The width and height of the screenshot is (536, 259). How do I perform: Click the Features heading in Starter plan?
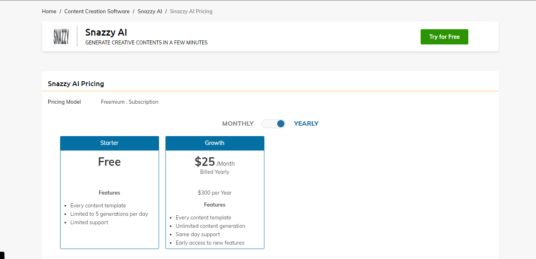click(x=109, y=193)
